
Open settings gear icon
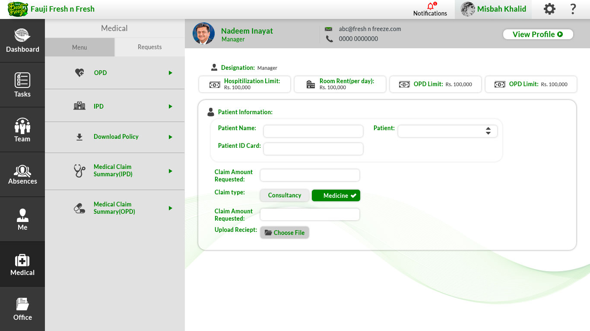pos(549,9)
